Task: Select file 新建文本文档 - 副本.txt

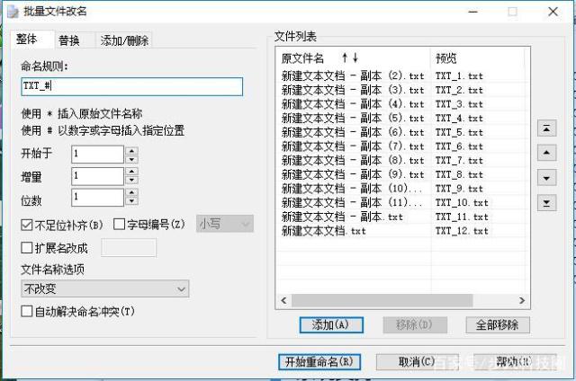Action: pos(342,217)
